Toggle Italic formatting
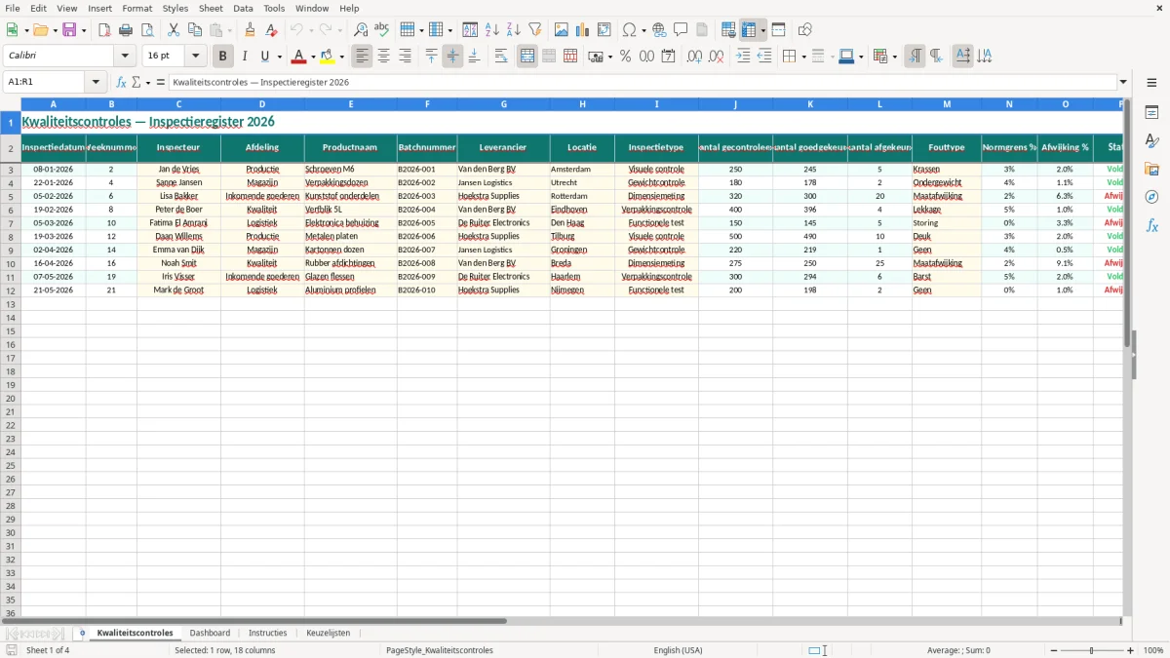The height and width of the screenshot is (658, 1170). coord(244,57)
